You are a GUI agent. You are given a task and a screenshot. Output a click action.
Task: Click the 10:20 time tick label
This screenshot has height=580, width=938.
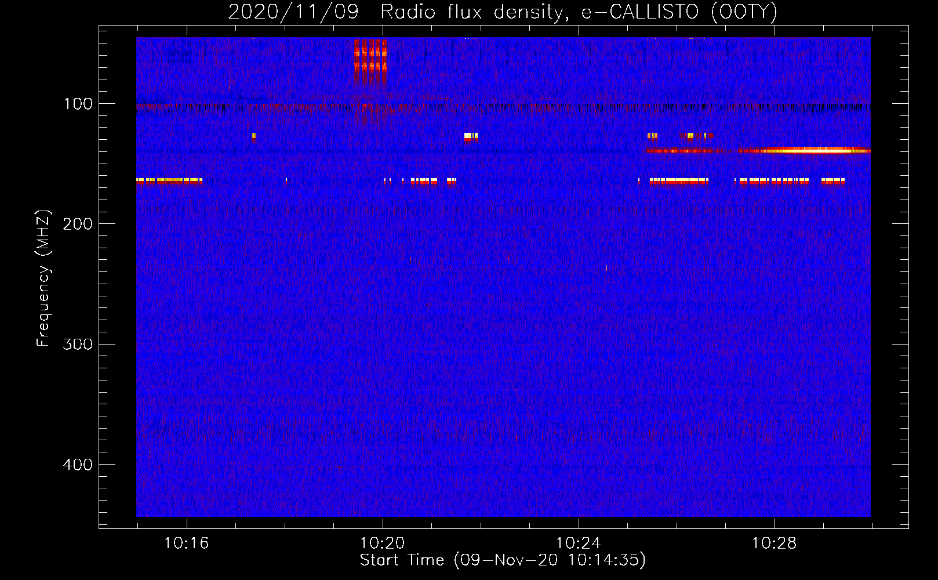click(x=383, y=543)
